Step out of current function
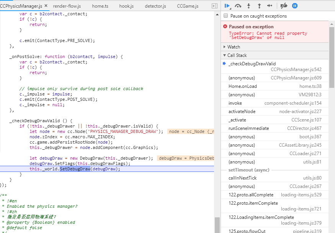 click(x=259, y=6)
